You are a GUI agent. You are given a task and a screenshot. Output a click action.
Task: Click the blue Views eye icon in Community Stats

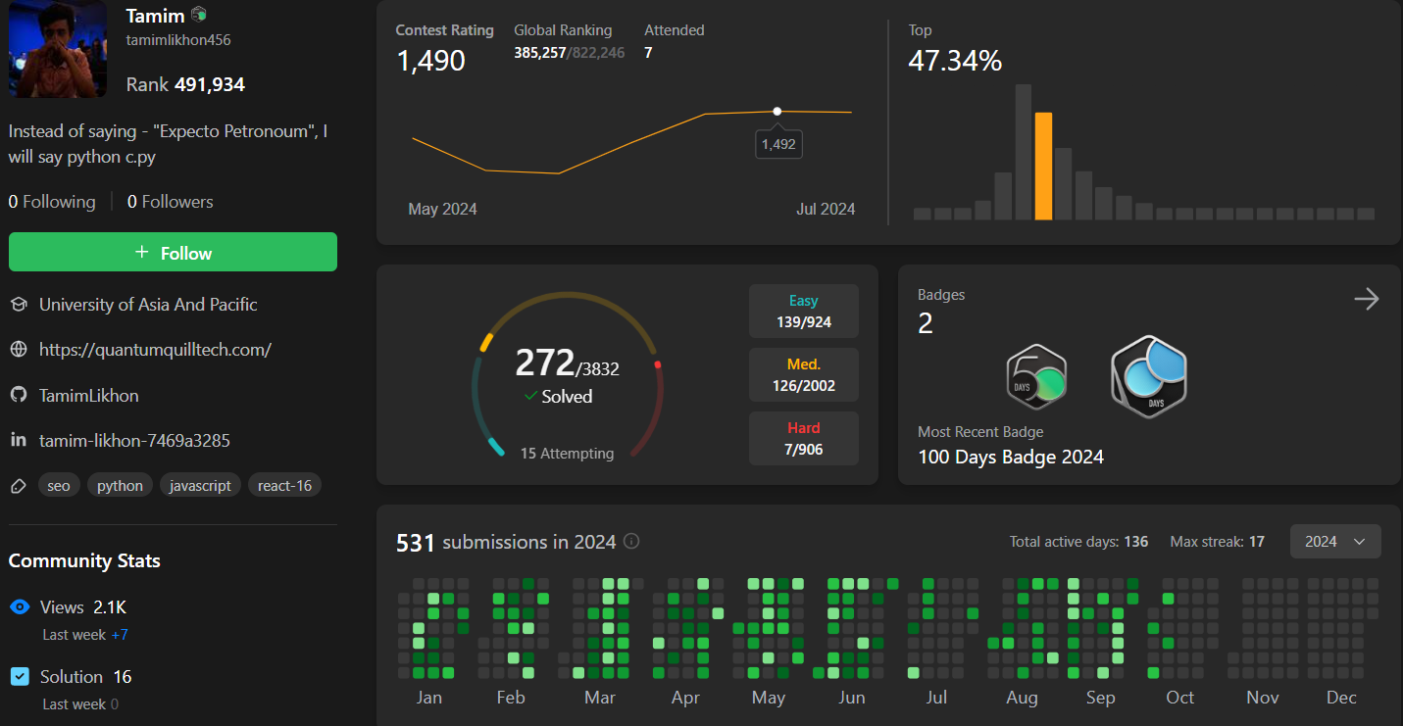click(19, 606)
